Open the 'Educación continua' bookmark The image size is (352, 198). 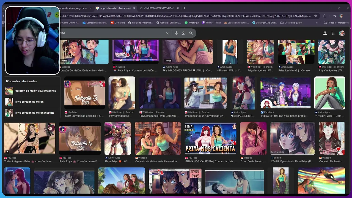tap(236, 23)
